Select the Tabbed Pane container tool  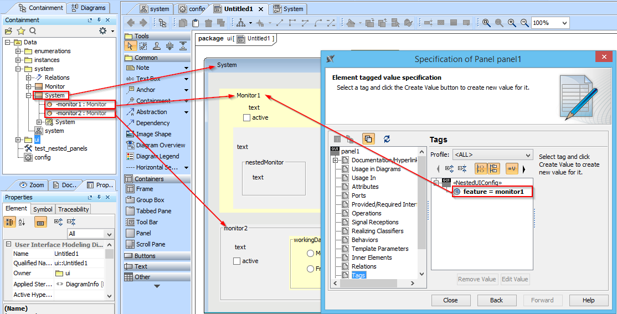click(x=153, y=211)
